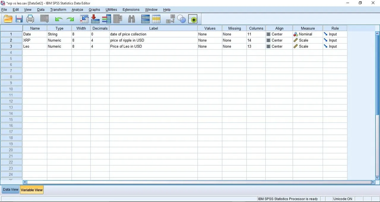The image size is (380, 202).
Task: Click the Numeric type cell for XRP
Action: (59, 40)
